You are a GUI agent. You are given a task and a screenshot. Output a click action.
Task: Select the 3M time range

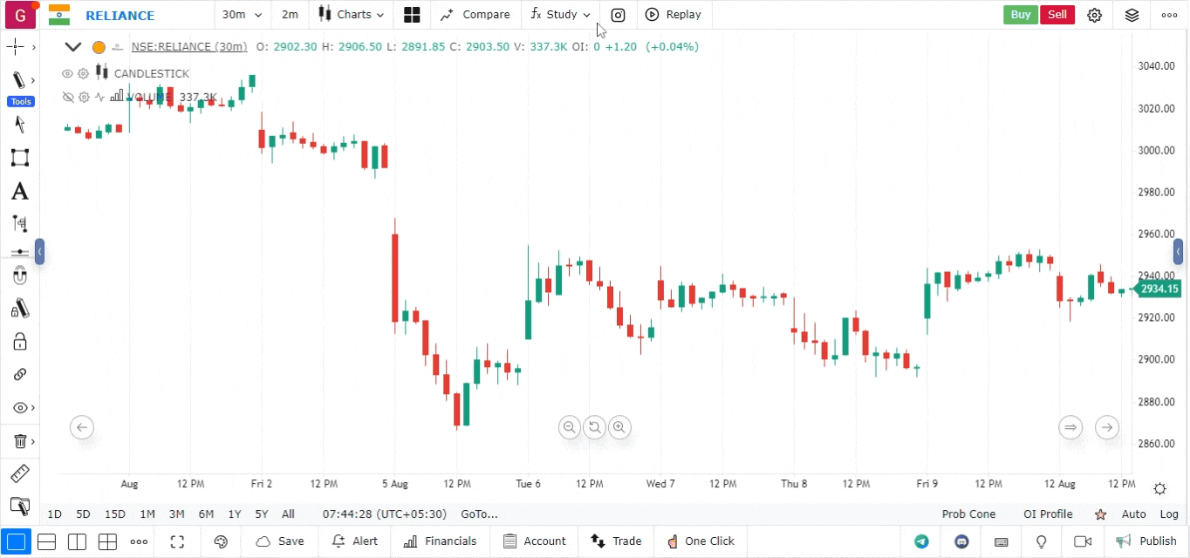click(177, 514)
